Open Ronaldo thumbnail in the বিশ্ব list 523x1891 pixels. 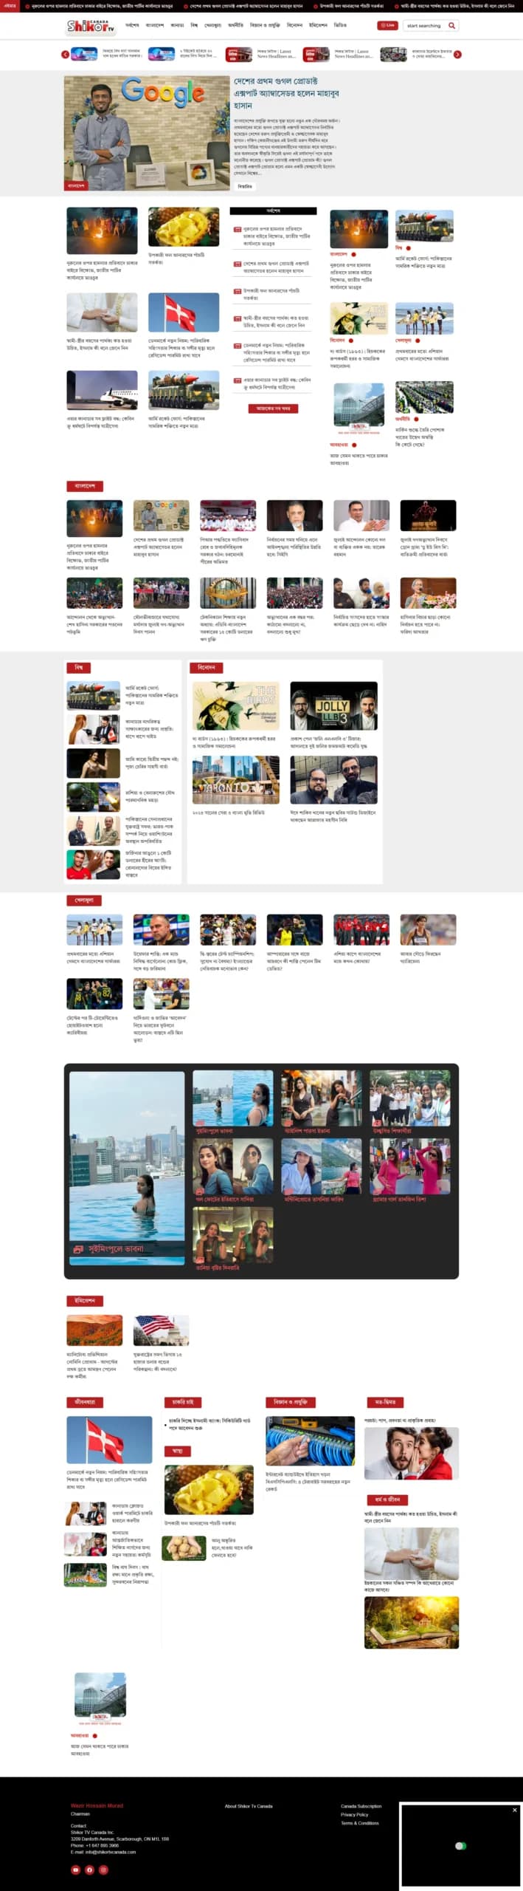[x=93, y=864]
